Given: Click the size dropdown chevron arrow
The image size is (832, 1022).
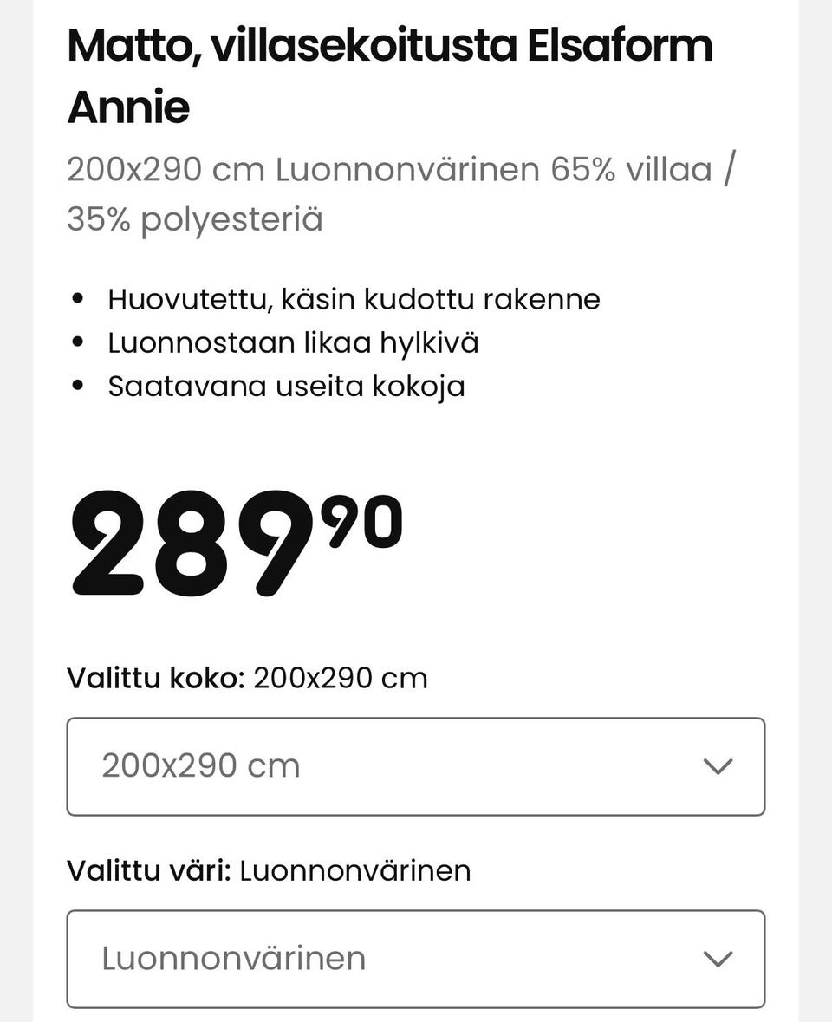Looking at the screenshot, I should click(718, 766).
